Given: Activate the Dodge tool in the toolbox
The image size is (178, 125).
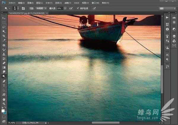Looking at the screenshot, I should point(4,76).
